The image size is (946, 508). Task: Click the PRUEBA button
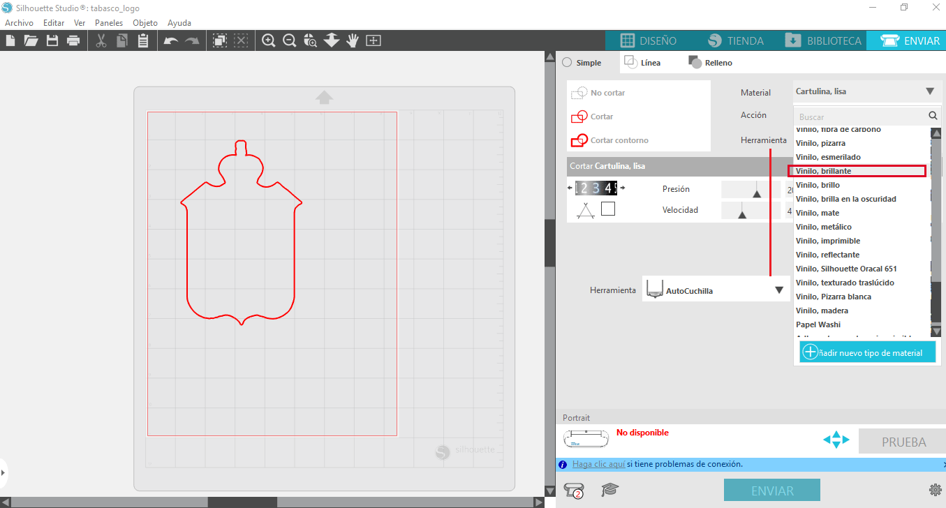coord(903,442)
